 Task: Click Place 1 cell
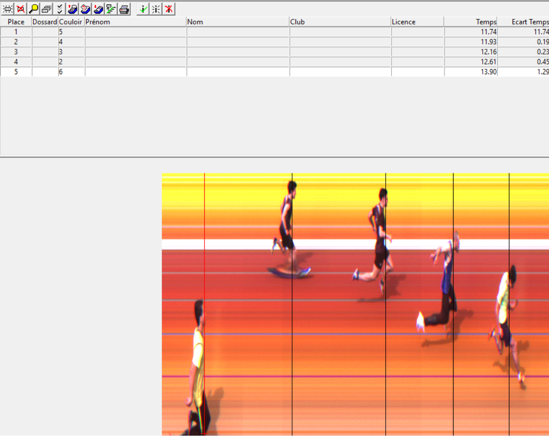(x=16, y=32)
